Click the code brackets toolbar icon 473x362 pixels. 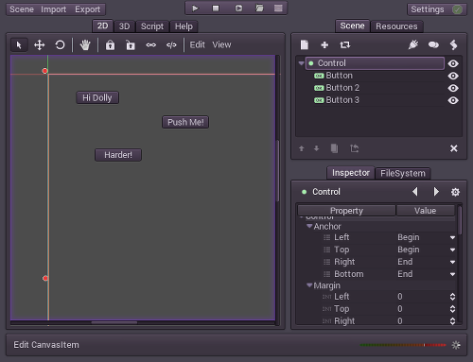click(171, 45)
